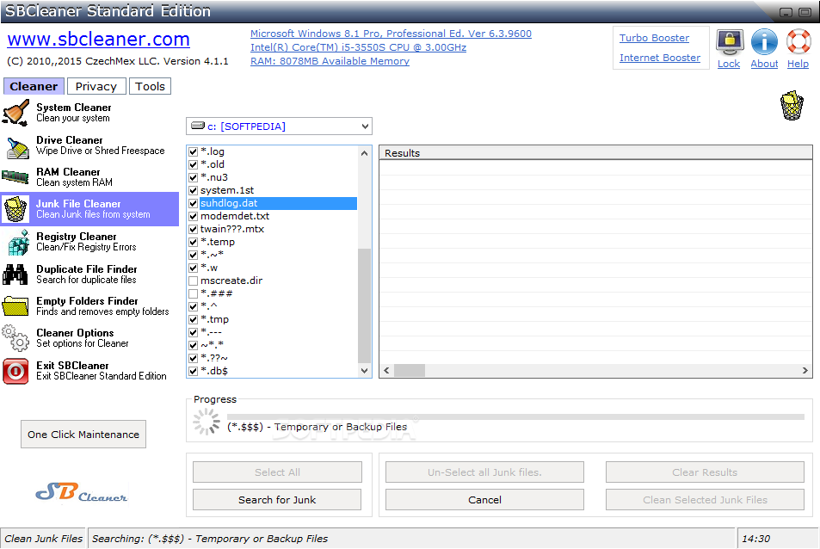Click the Junk File Cleaner trash basket icon
Screen dimensions: 820x549
15,209
